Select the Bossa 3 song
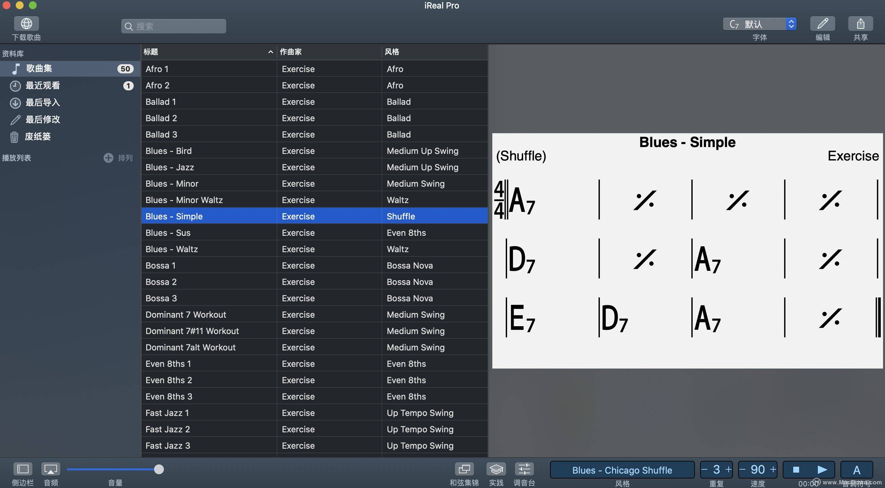This screenshot has height=488, width=885. 314,298
